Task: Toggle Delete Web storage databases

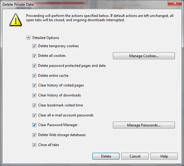Action: [34, 135]
